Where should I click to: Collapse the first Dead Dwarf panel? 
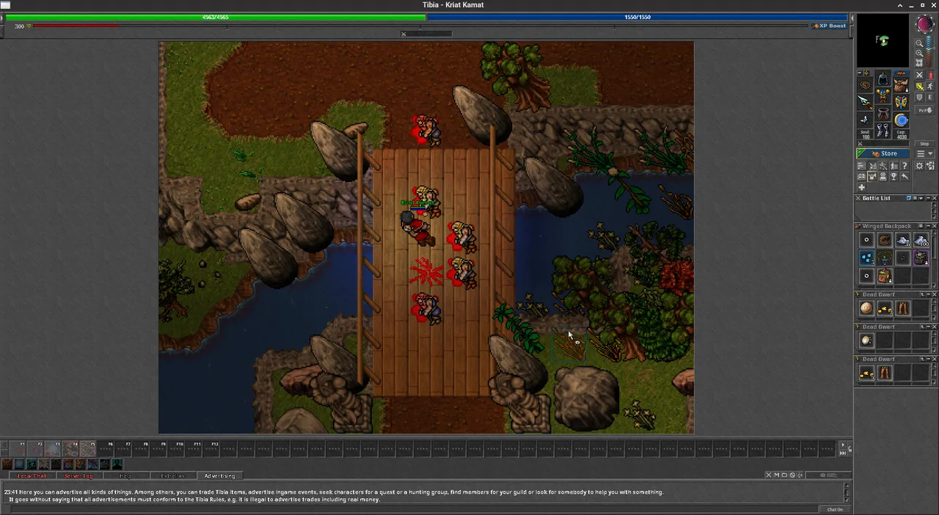coord(928,294)
